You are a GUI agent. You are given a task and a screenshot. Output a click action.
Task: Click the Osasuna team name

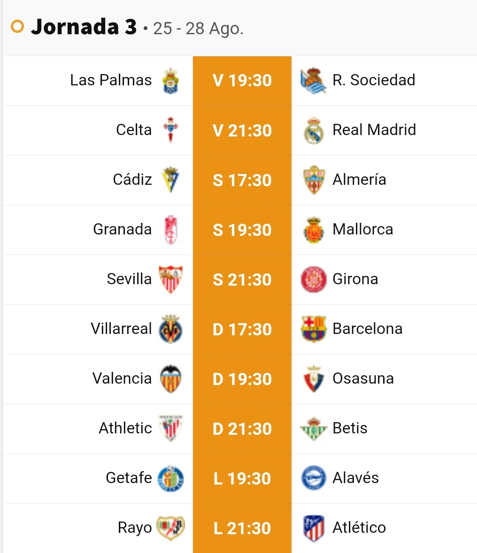coord(363,379)
